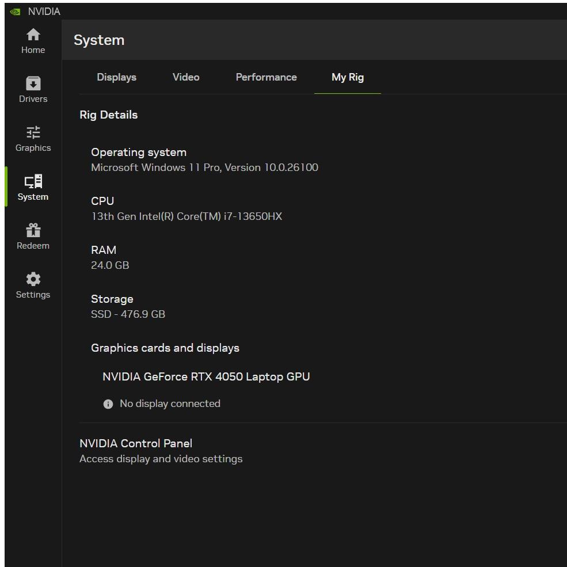Click the Graphics cards and displays heading
This screenshot has height=567, width=567.
[165, 348]
